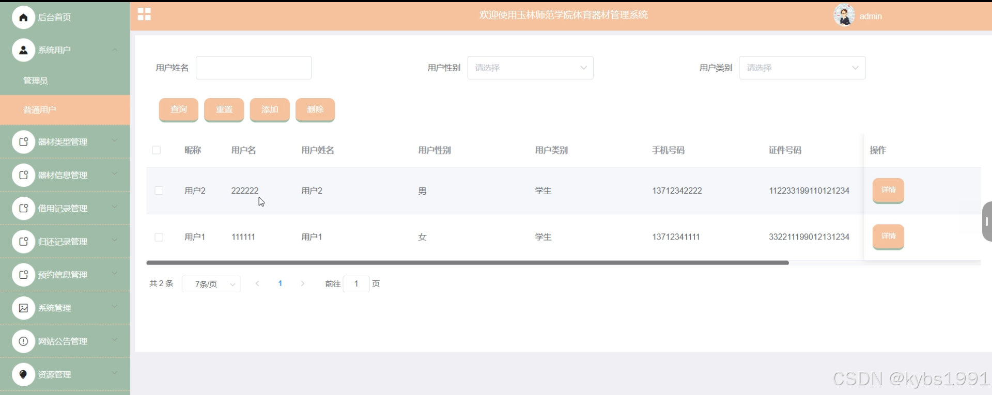Click the right-edge side handle
The height and width of the screenshot is (395, 992).
click(987, 222)
